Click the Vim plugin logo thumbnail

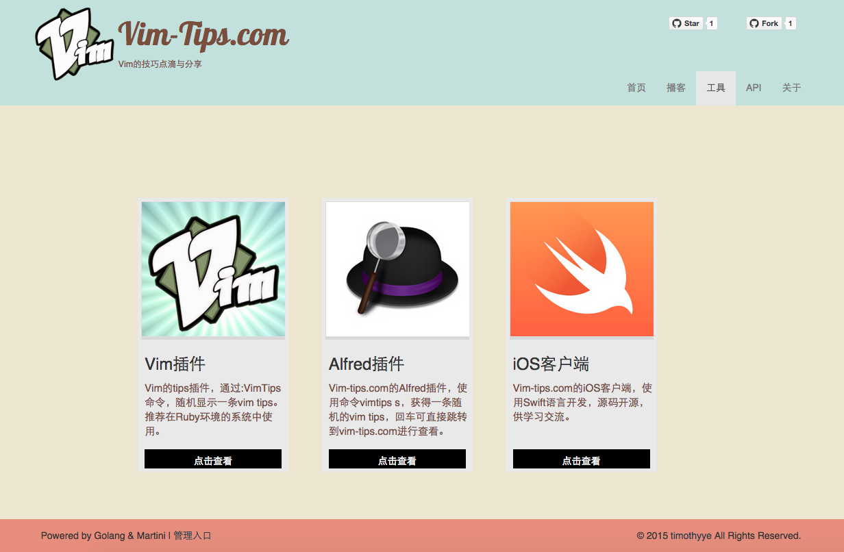coord(213,269)
